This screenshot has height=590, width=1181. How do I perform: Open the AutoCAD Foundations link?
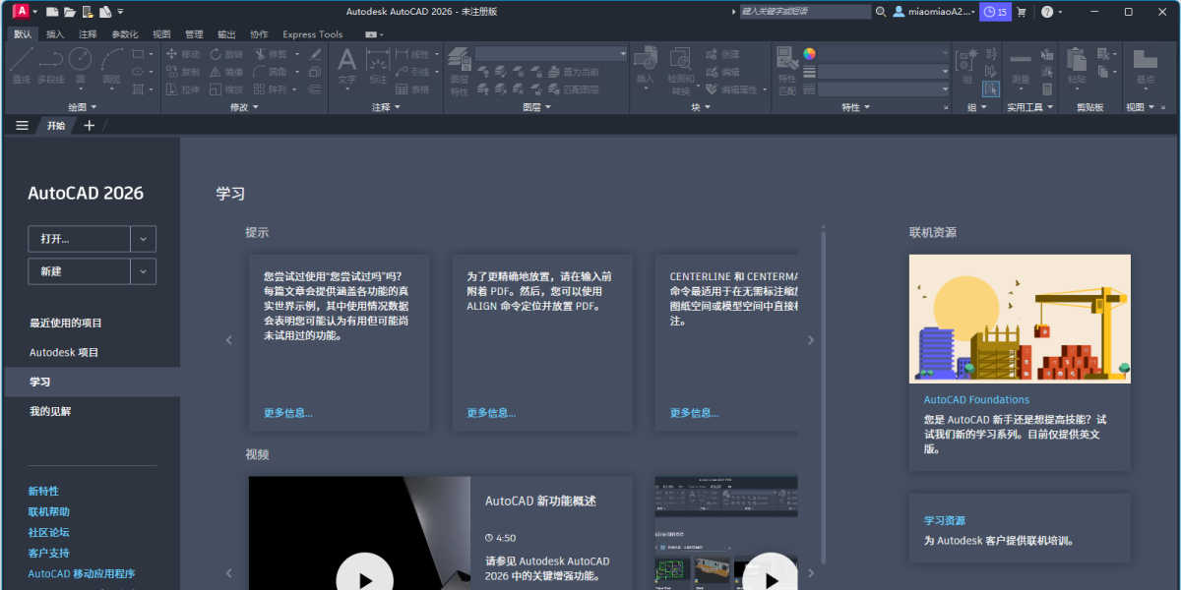[976, 400]
